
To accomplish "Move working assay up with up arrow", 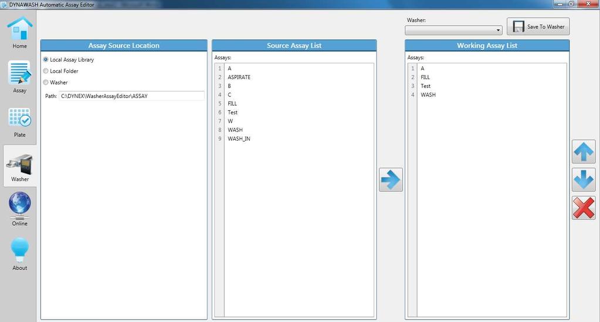I will [584, 152].
